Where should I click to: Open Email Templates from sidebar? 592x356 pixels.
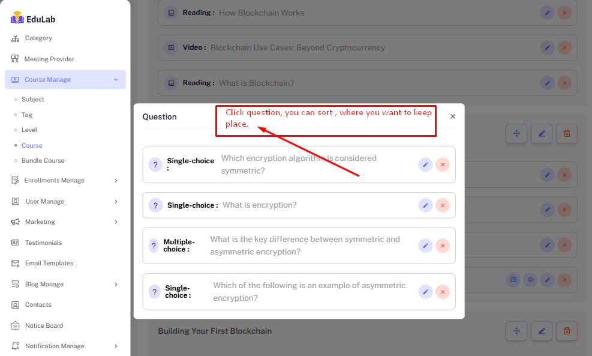49,264
